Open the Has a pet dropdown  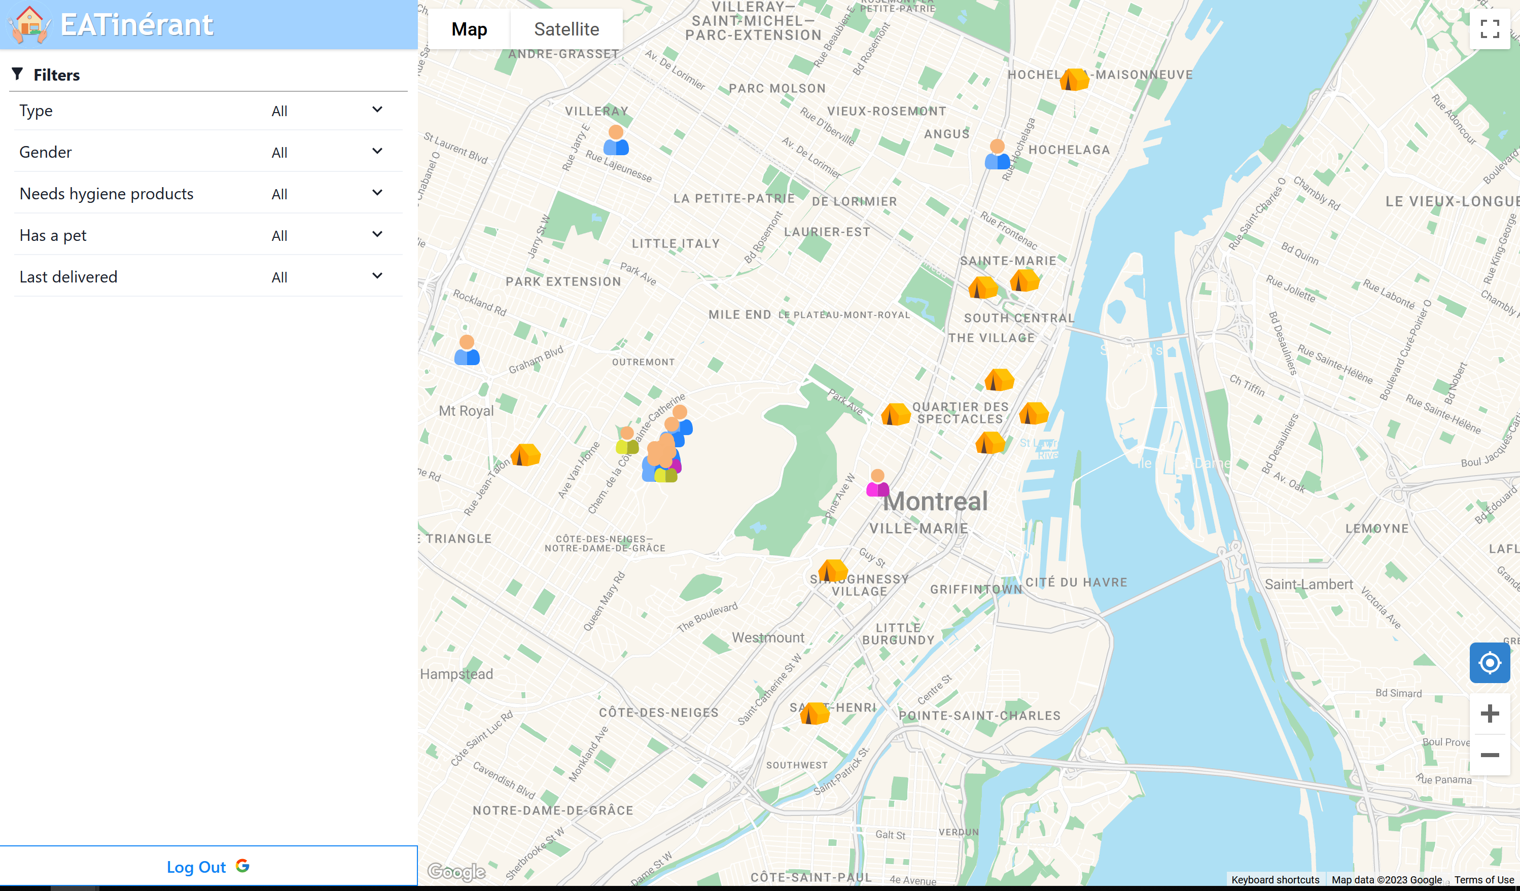326,235
